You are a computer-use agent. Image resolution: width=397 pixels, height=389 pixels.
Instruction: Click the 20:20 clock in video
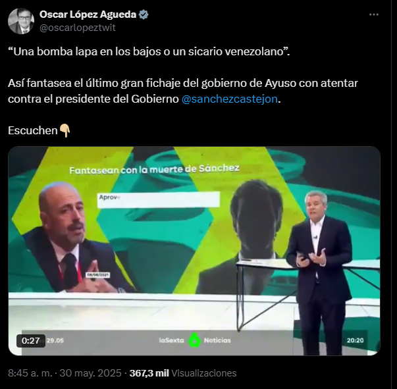pos(355,340)
